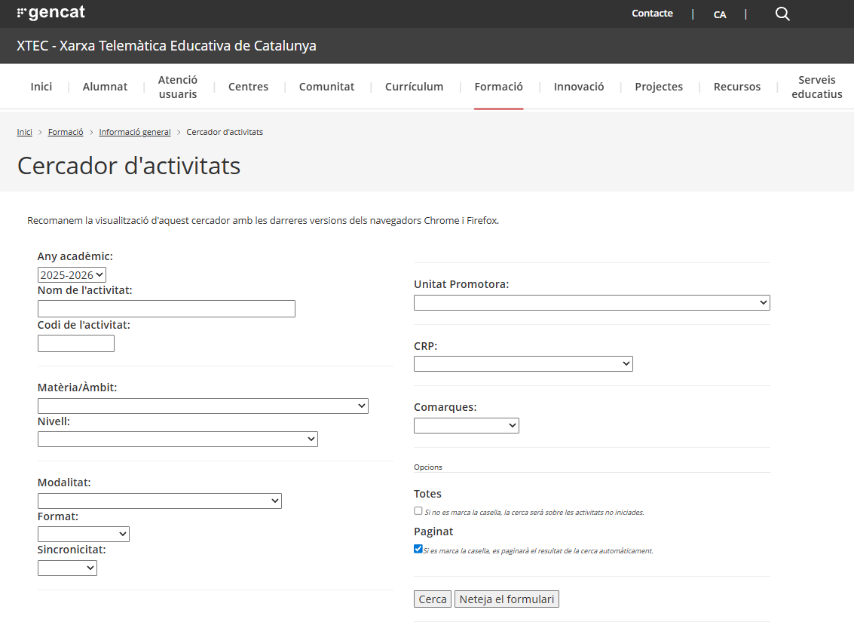Click Neteja el formulari button

[507, 599]
